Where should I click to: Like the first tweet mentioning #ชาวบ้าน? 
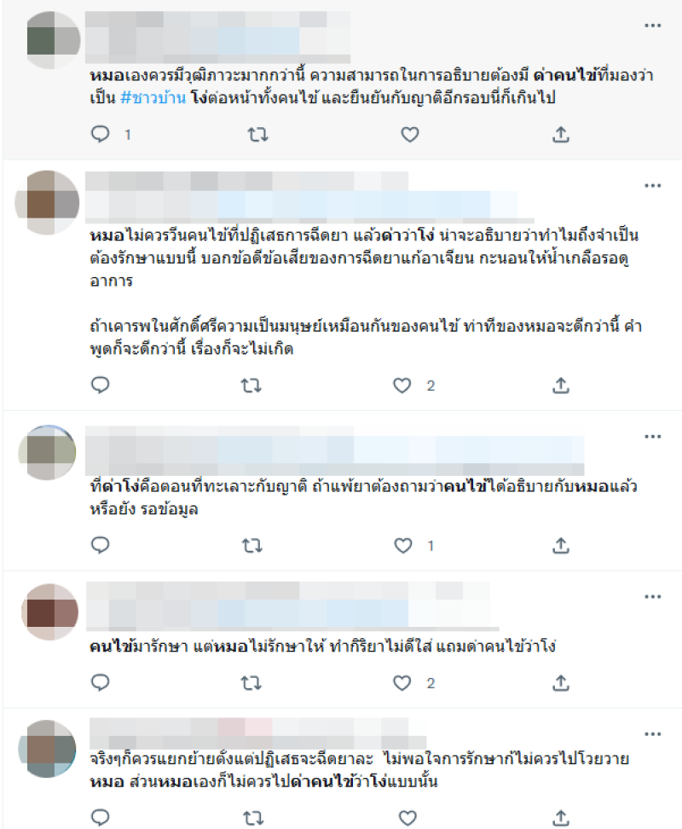coord(409,135)
